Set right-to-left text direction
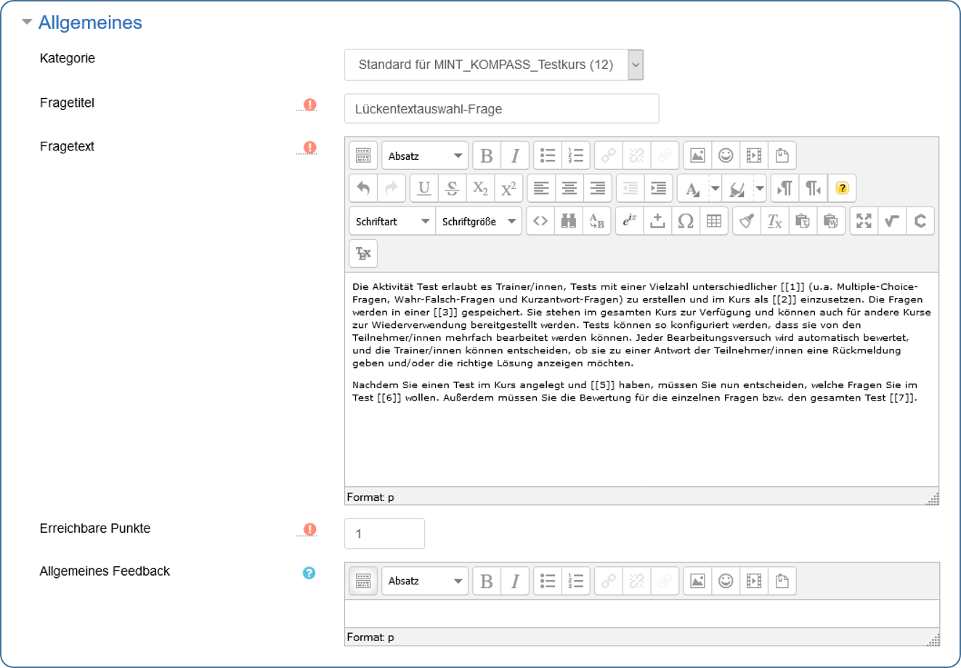 click(813, 188)
